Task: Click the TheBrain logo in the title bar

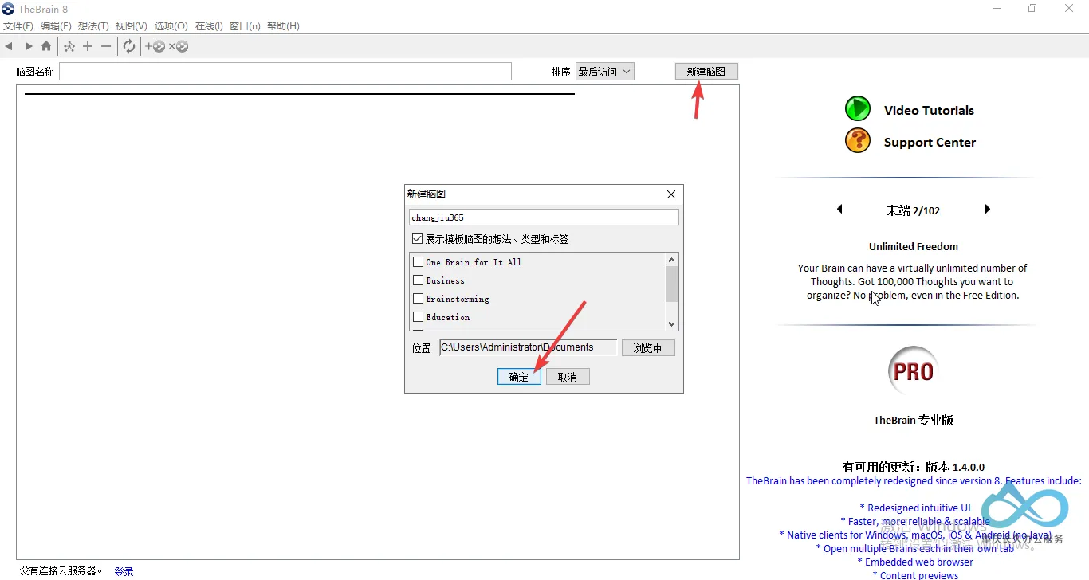Action: (x=8, y=9)
